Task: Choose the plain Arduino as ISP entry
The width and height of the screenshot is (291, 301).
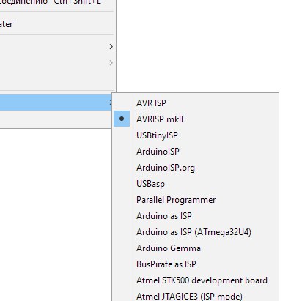Action: click(195, 215)
